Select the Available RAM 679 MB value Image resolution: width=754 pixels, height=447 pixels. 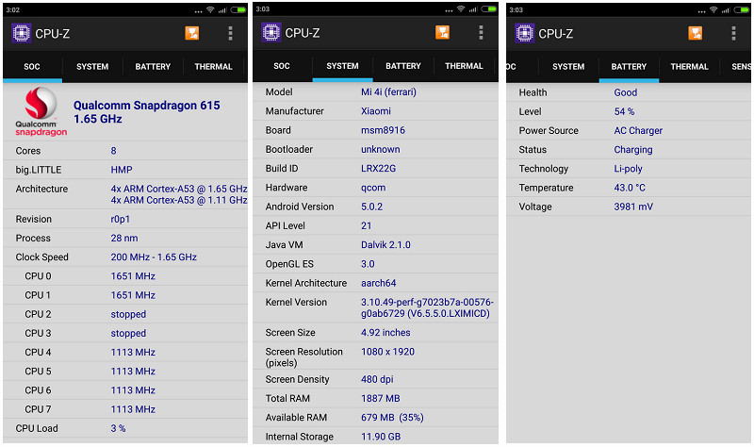coord(392,418)
